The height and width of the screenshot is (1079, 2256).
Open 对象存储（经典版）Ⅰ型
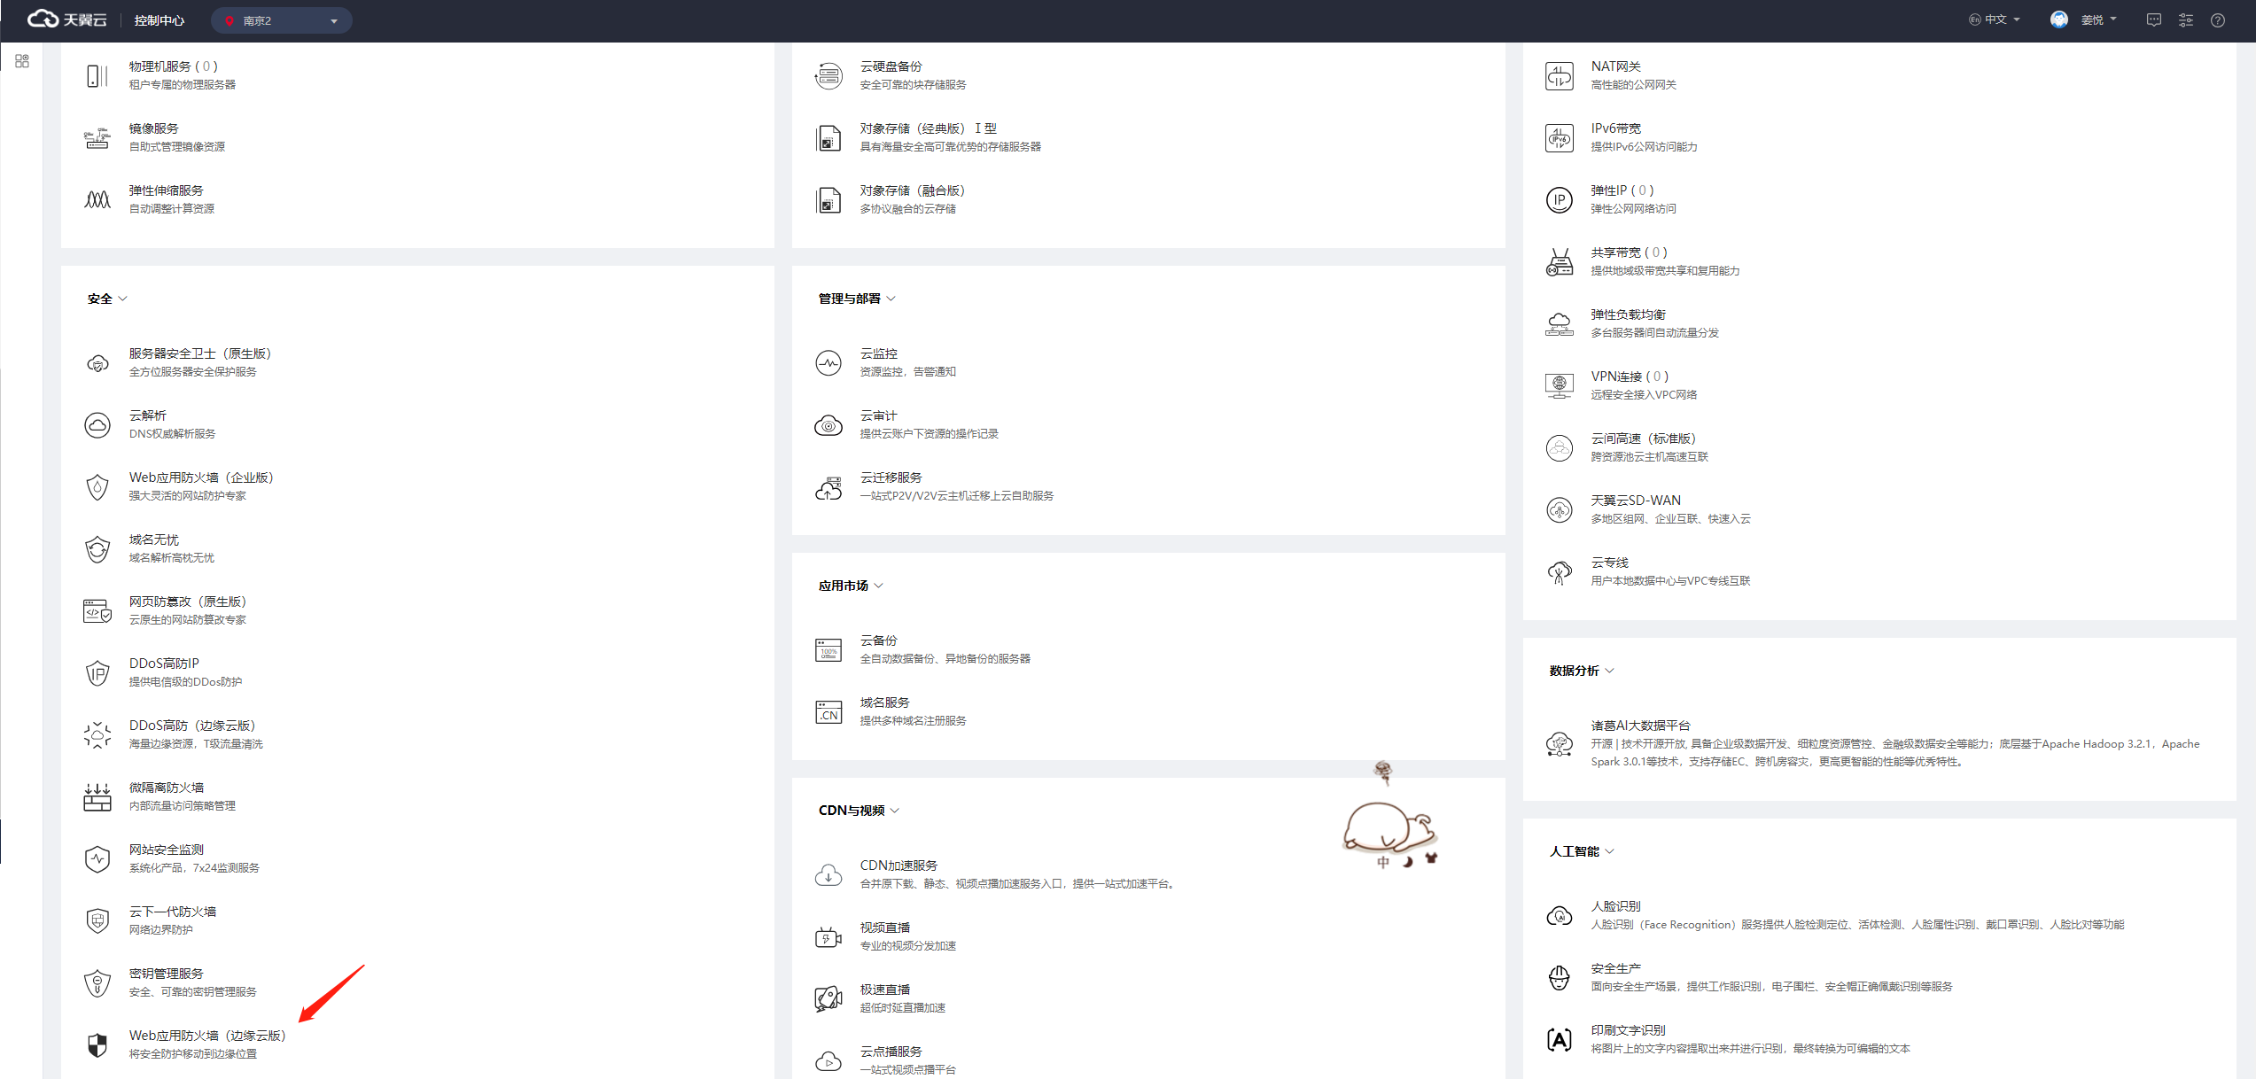click(928, 128)
